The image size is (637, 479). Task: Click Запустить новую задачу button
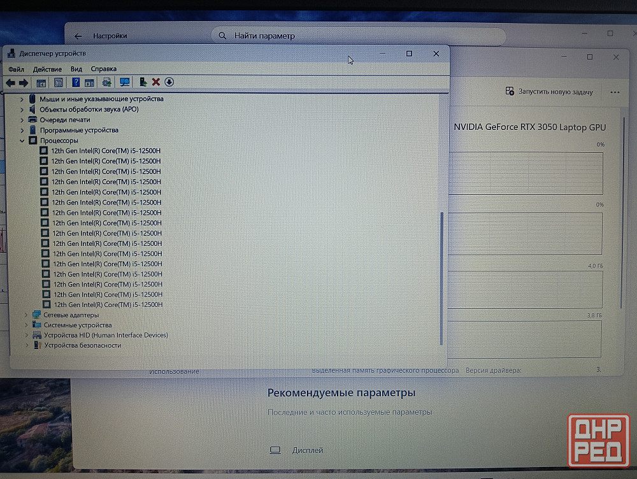tap(549, 92)
